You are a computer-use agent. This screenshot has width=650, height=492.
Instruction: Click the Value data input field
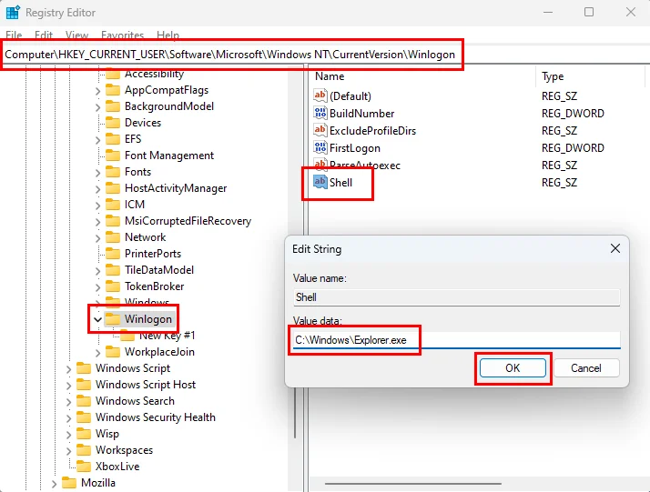pos(457,340)
